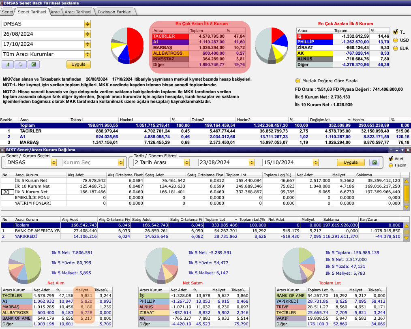This screenshot has width=411, height=329.
Task: Open the 15/10/2024 date dropdown
Action: point(316,162)
